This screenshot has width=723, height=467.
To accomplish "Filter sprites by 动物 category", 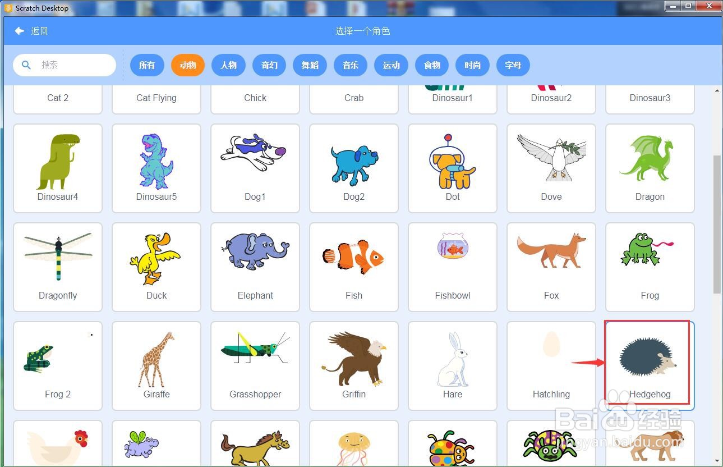I will point(188,65).
